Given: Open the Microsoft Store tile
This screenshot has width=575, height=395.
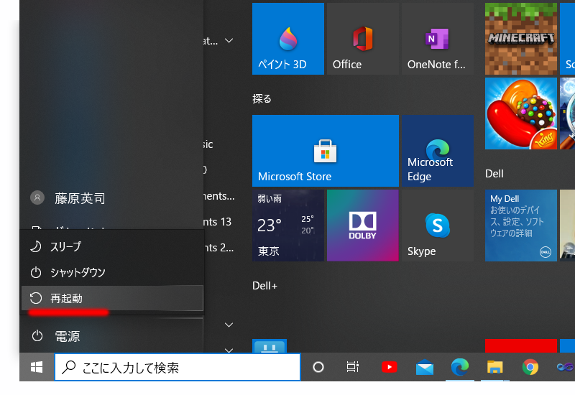Looking at the screenshot, I should [x=326, y=151].
